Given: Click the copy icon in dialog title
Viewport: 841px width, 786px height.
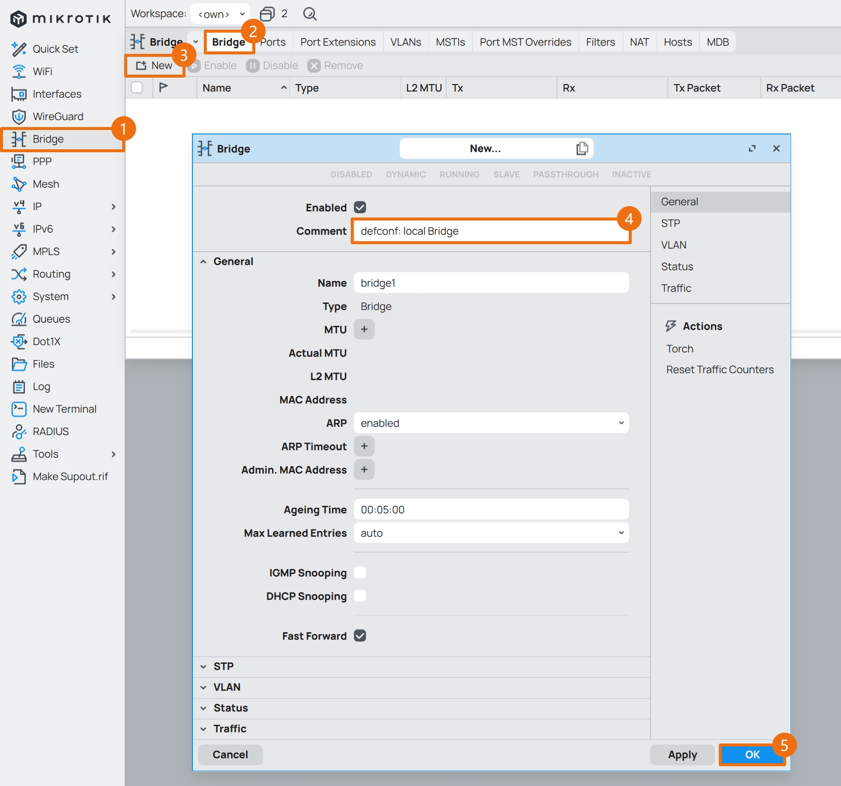Looking at the screenshot, I should coord(582,148).
